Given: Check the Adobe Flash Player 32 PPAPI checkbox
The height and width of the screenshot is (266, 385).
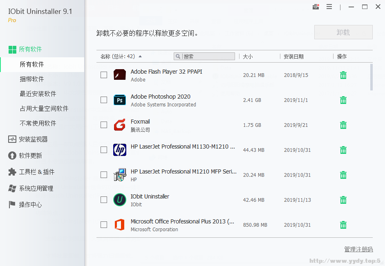Looking at the screenshot, I should point(104,75).
